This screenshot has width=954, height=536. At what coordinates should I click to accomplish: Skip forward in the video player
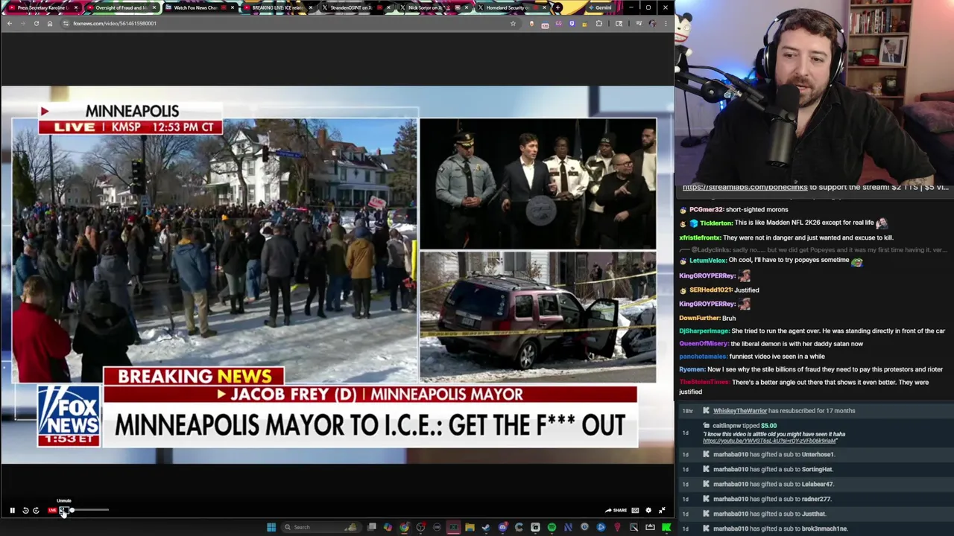click(36, 510)
